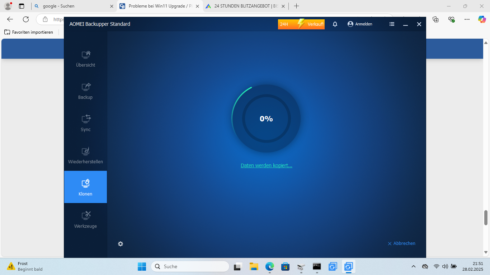Viewport: 490px width, 275px height.
Task: Click the 0% progress circle
Action: point(266,119)
